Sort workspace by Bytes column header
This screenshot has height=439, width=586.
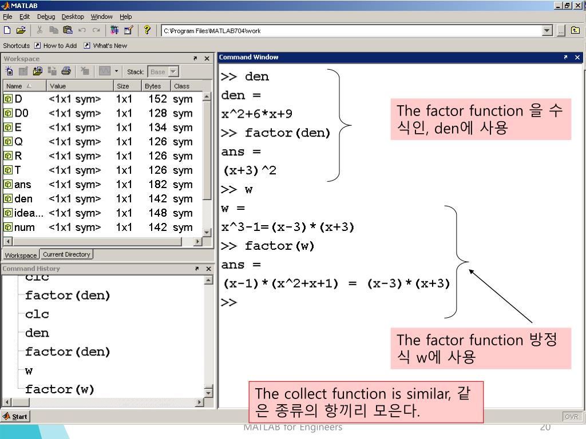(156, 86)
